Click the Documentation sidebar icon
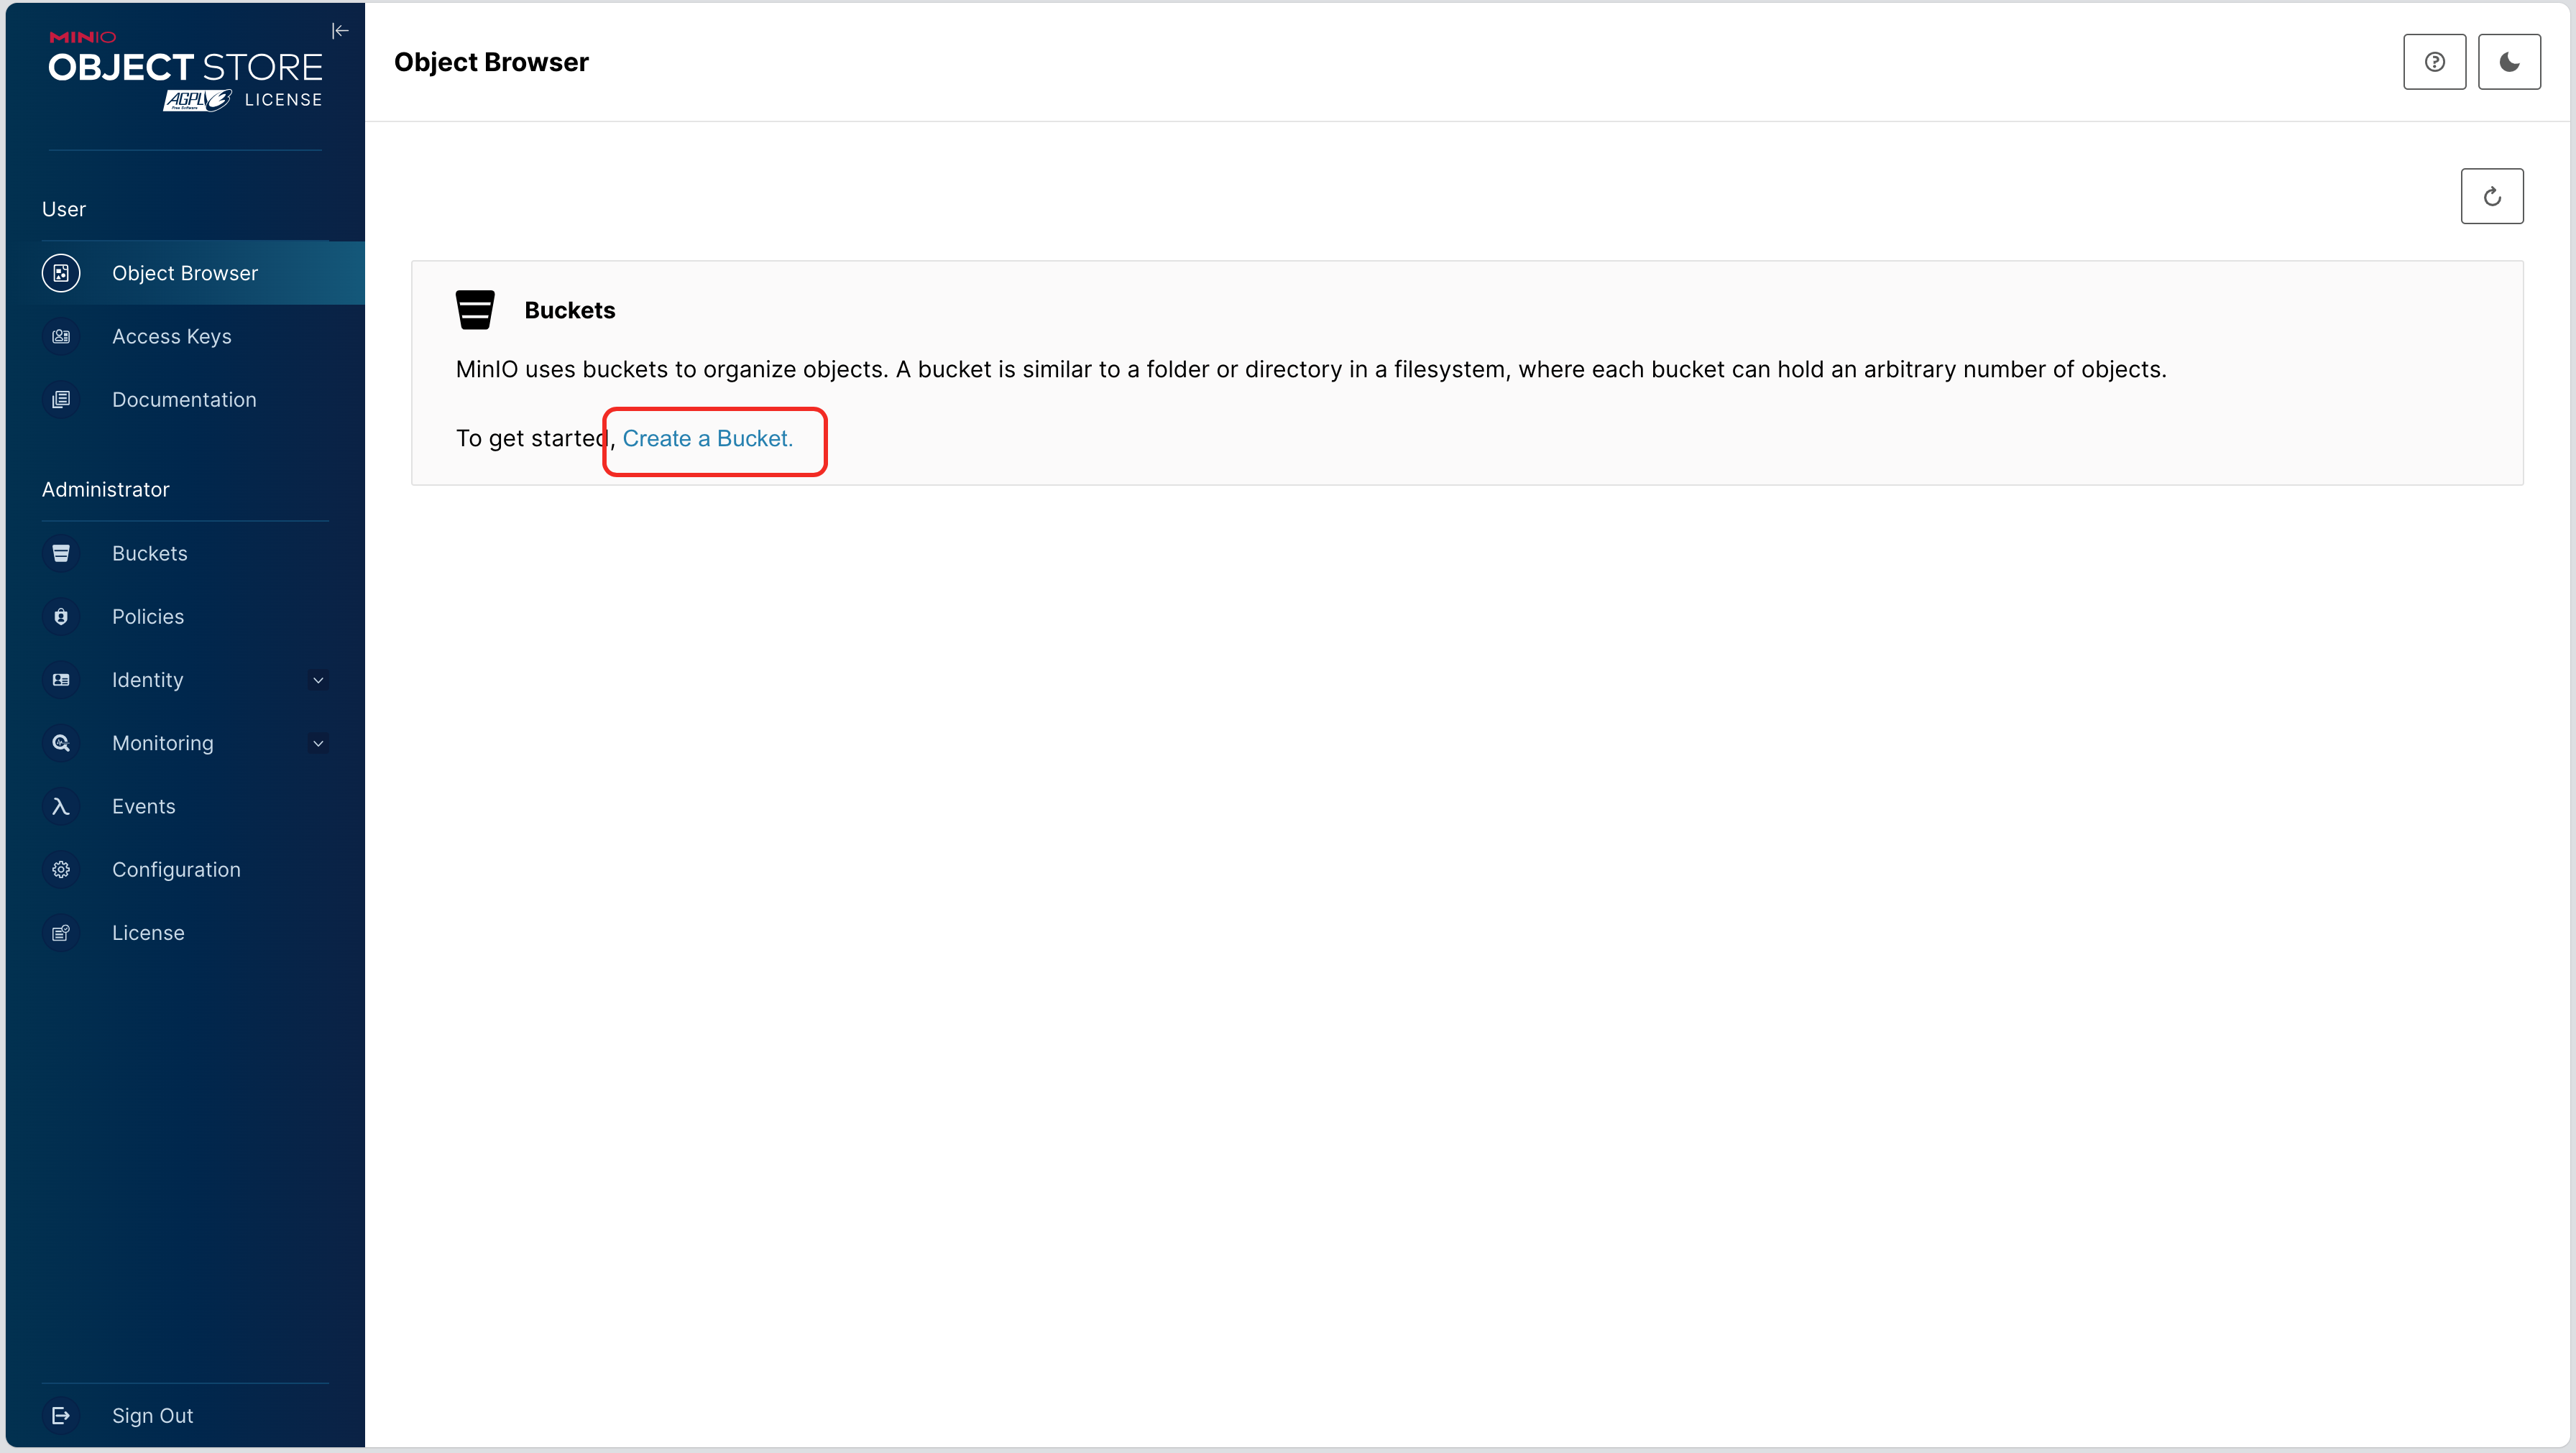 [x=61, y=399]
